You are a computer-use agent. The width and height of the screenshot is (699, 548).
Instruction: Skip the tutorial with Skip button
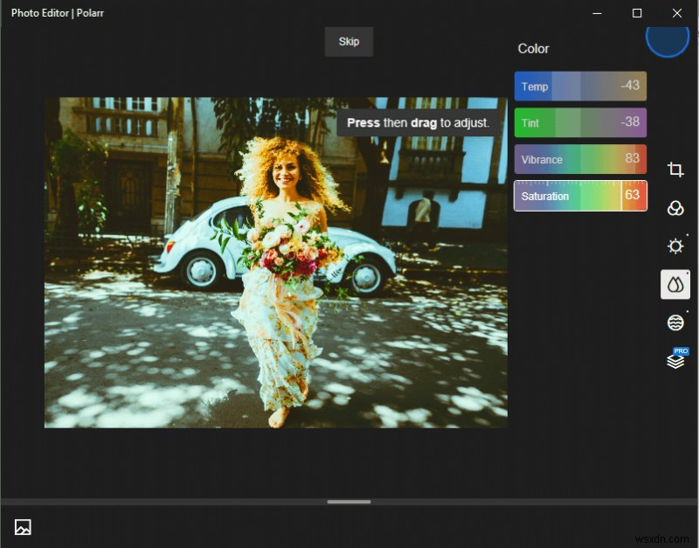(349, 42)
